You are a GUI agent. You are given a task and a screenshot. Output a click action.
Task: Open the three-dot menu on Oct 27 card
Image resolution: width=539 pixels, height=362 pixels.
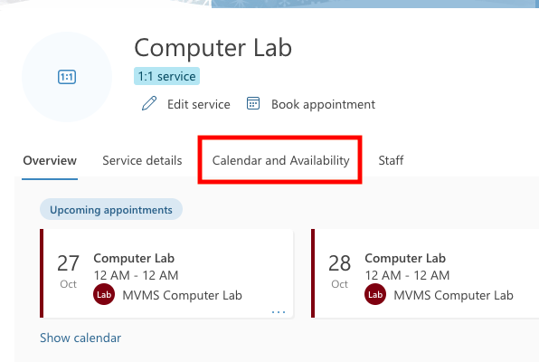(x=279, y=312)
